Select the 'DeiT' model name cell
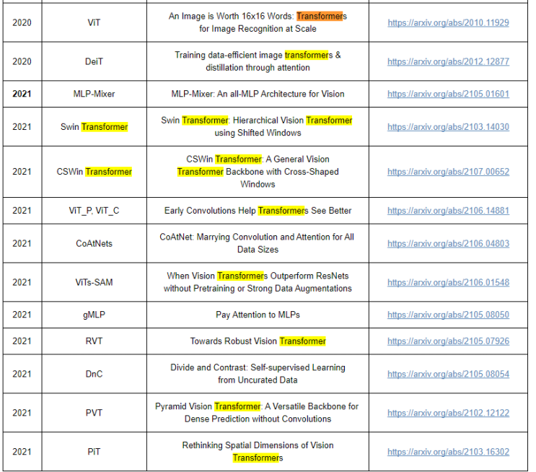Viewport: 536px width, 472px height. click(94, 61)
